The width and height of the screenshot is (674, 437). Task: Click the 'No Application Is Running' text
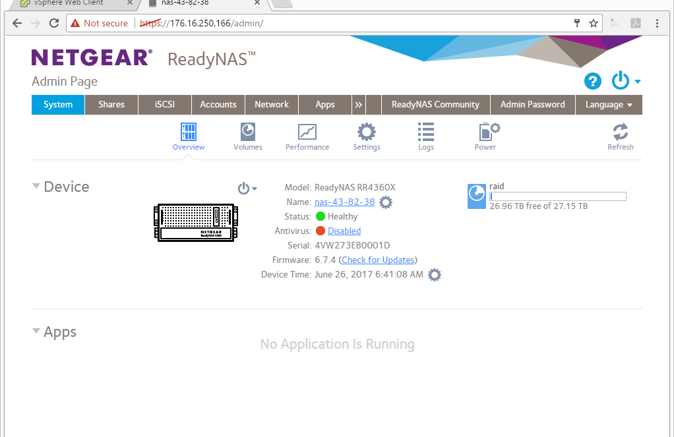click(x=337, y=344)
